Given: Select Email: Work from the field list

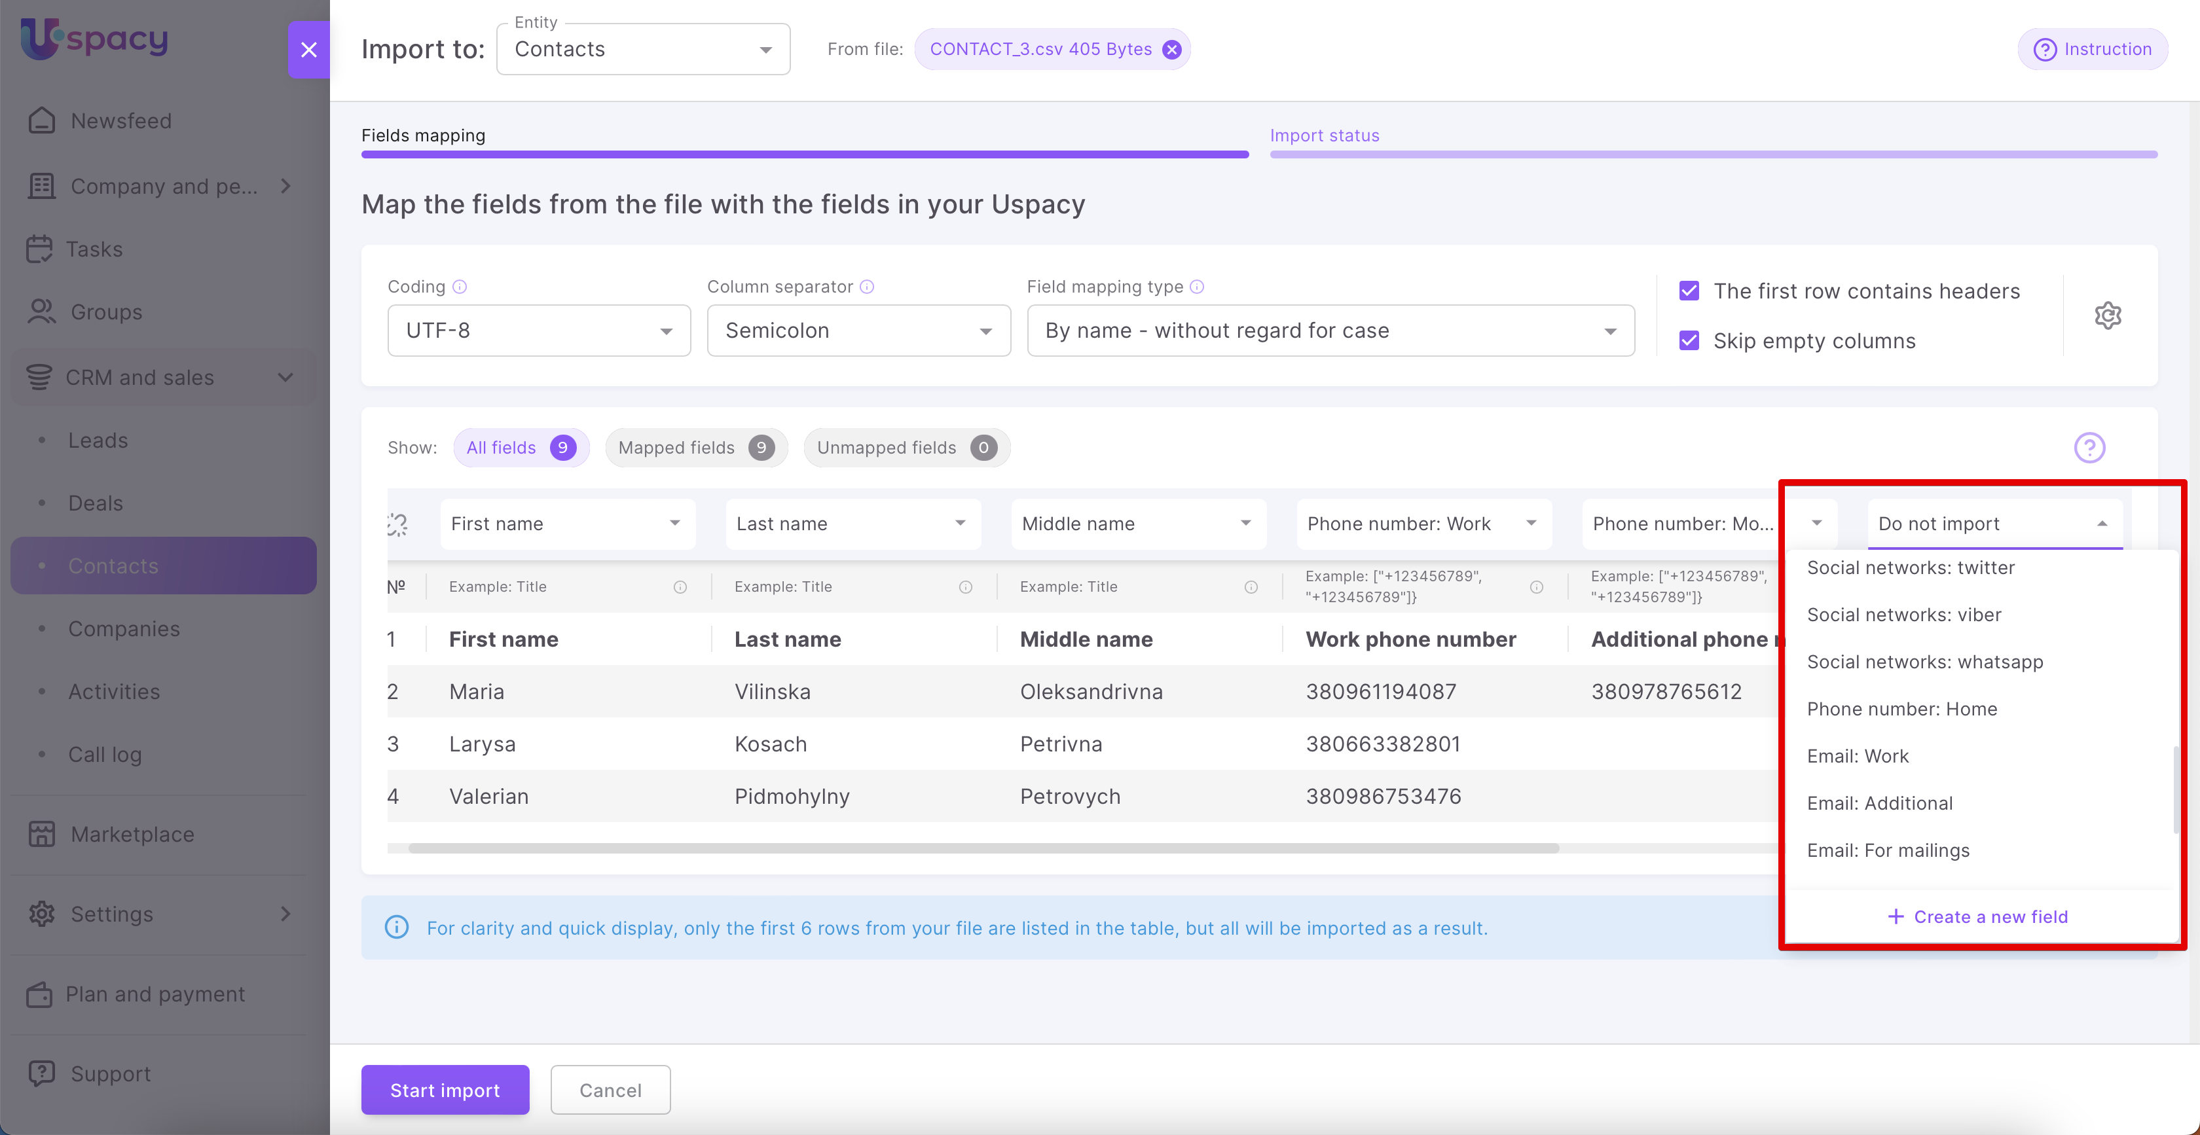Looking at the screenshot, I should click(x=1858, y=756).
